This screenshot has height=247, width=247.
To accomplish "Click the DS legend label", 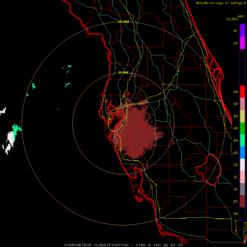I will pos(235,165).
